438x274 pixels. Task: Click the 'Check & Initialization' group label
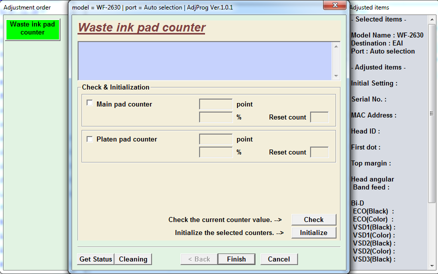115,87
